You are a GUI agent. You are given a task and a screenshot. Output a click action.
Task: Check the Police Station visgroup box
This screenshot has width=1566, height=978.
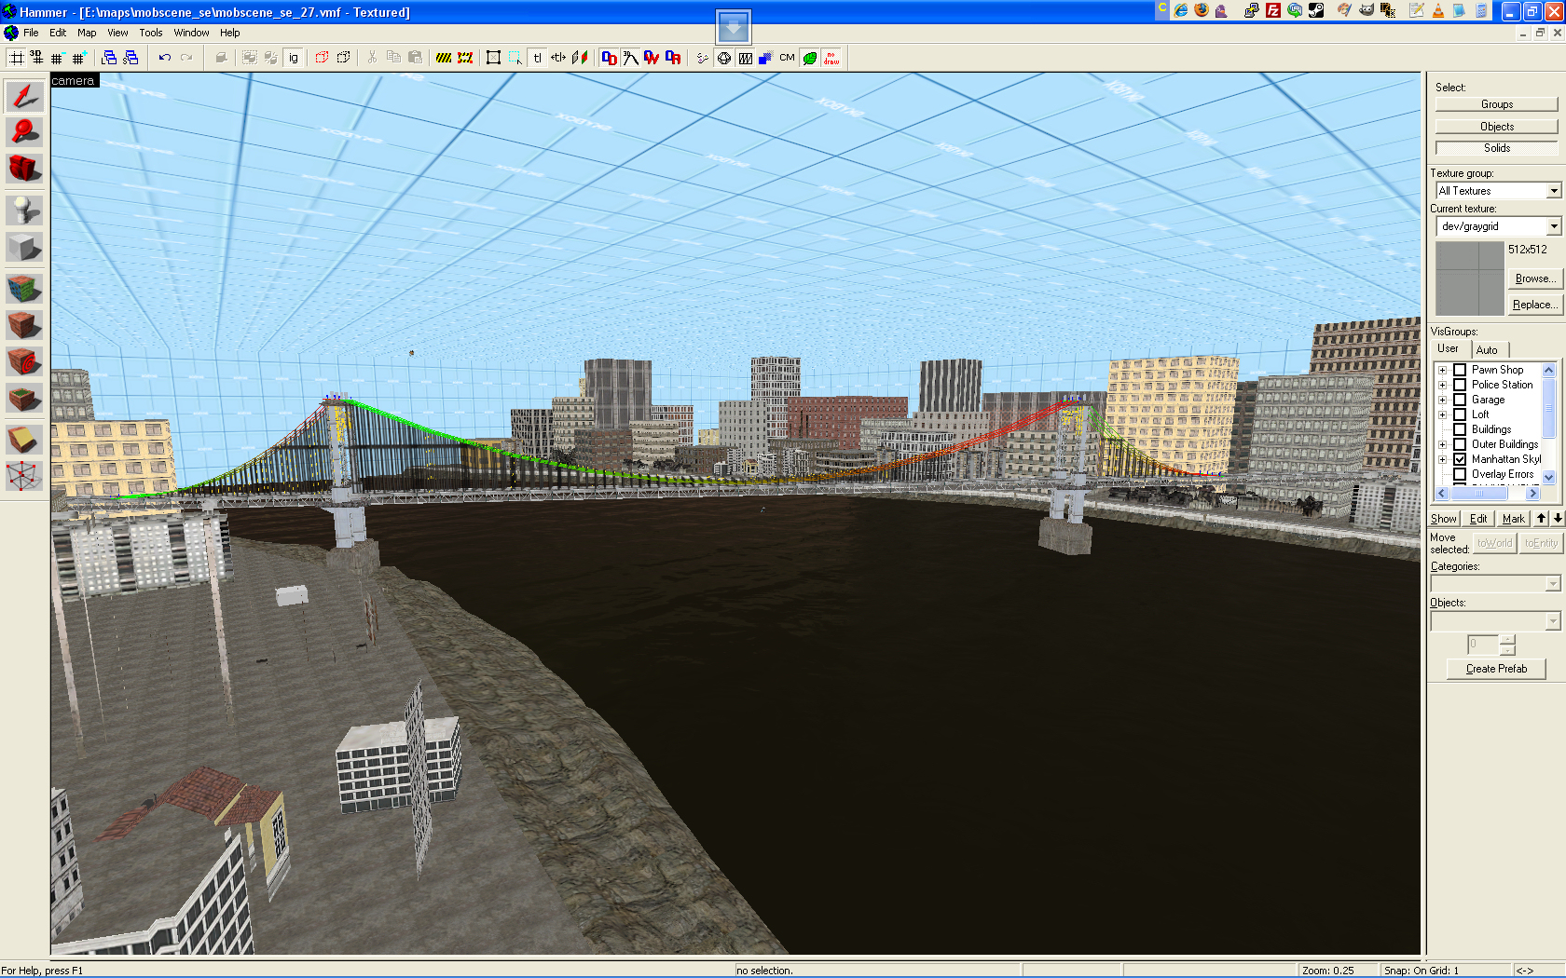[x=1460, y=385]
